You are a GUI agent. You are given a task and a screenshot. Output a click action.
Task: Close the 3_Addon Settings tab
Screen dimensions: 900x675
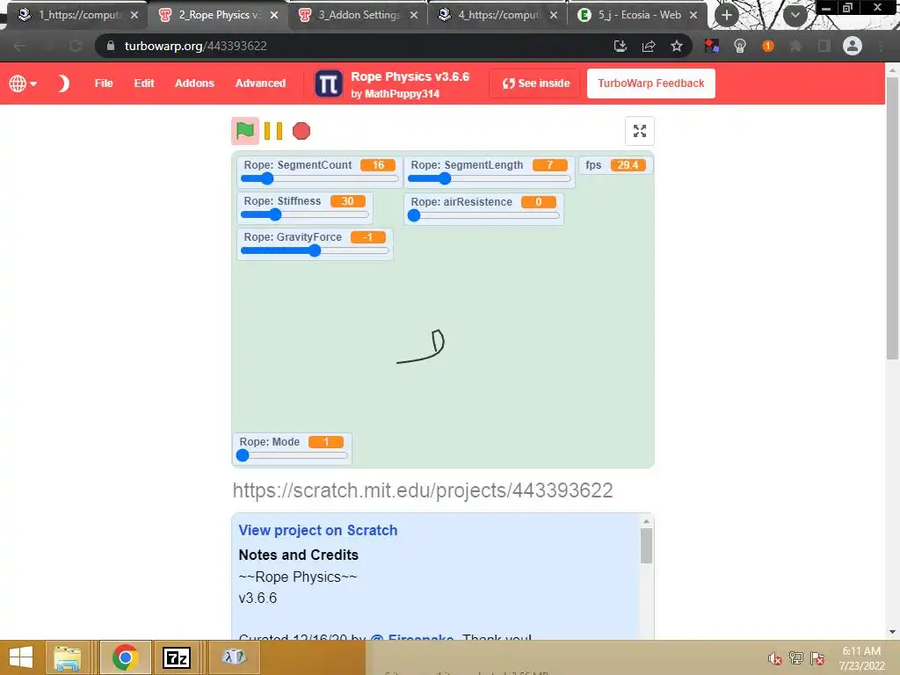(414, 15)
